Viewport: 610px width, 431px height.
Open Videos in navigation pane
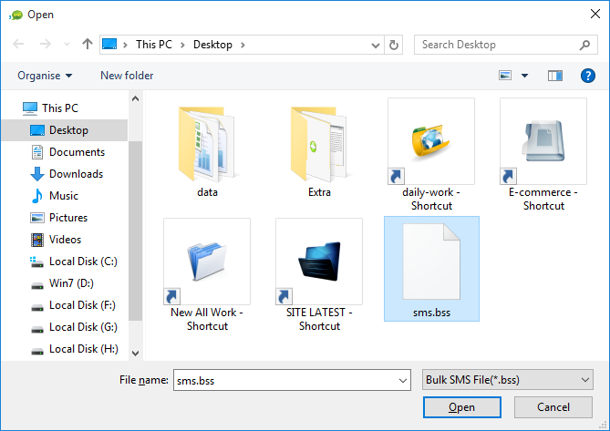[x=56, y=240]
